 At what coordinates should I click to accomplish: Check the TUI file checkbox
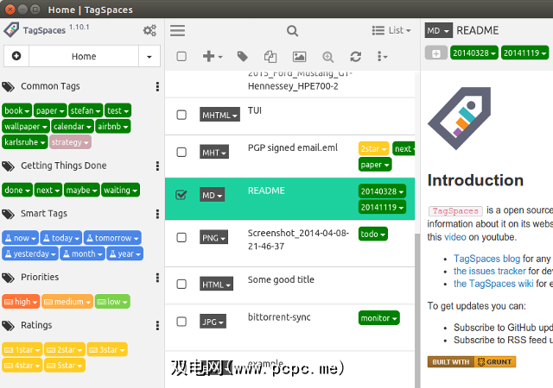click(181, 115)
